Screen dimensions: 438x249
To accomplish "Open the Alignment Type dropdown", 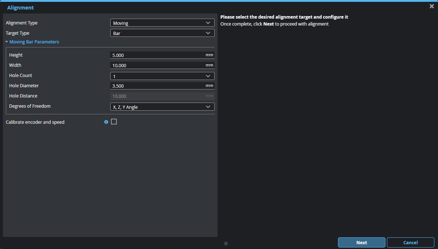I will coord(162,23).
